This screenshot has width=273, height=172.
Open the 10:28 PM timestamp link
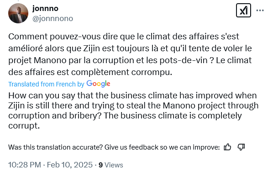[25, 165]
